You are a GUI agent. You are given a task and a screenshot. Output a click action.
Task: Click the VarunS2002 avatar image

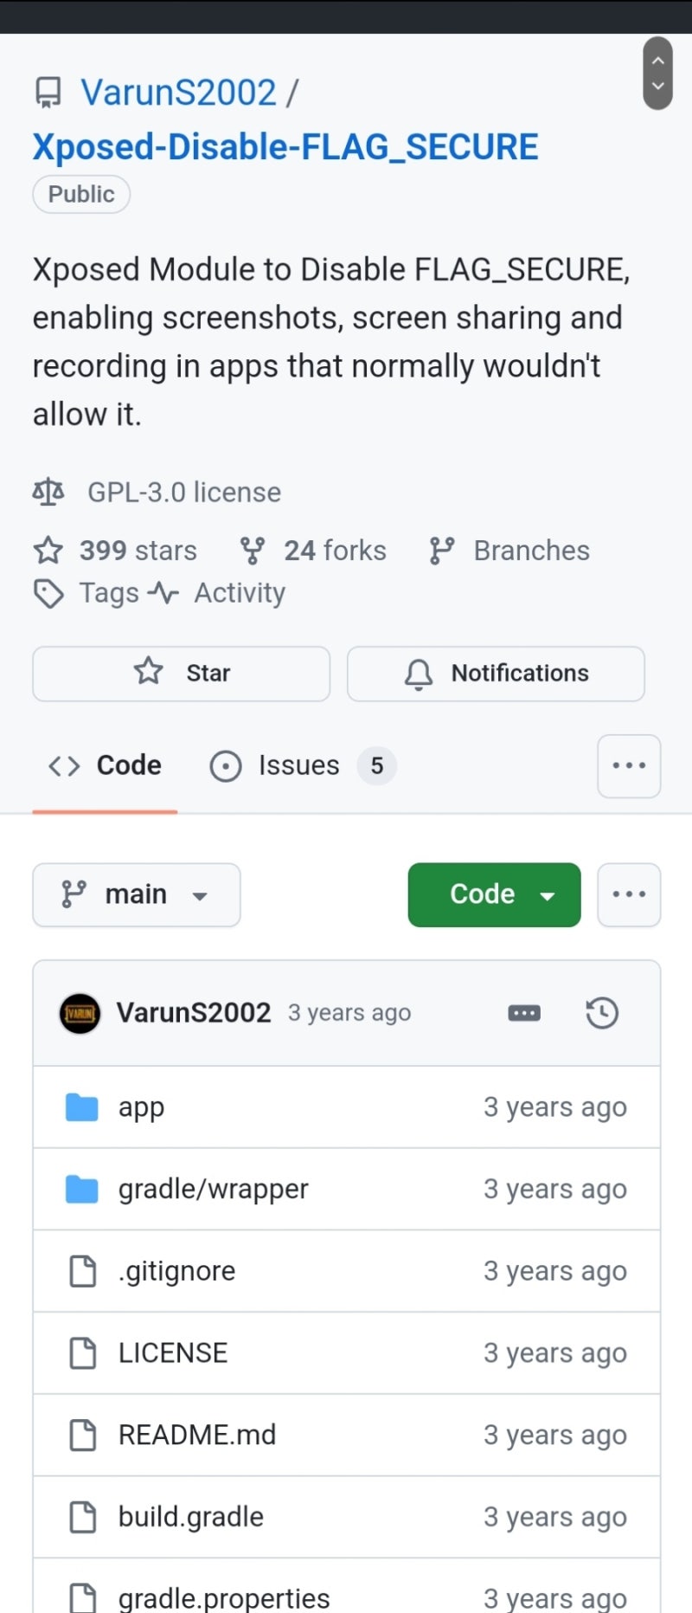coord(80,1013)
